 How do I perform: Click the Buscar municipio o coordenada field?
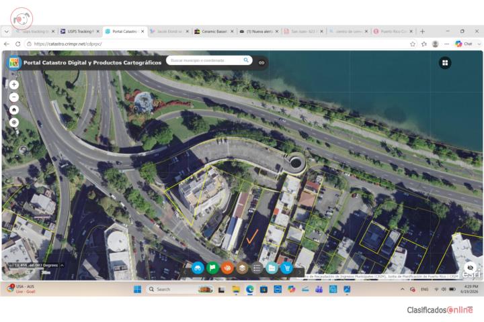click(204, 60)
